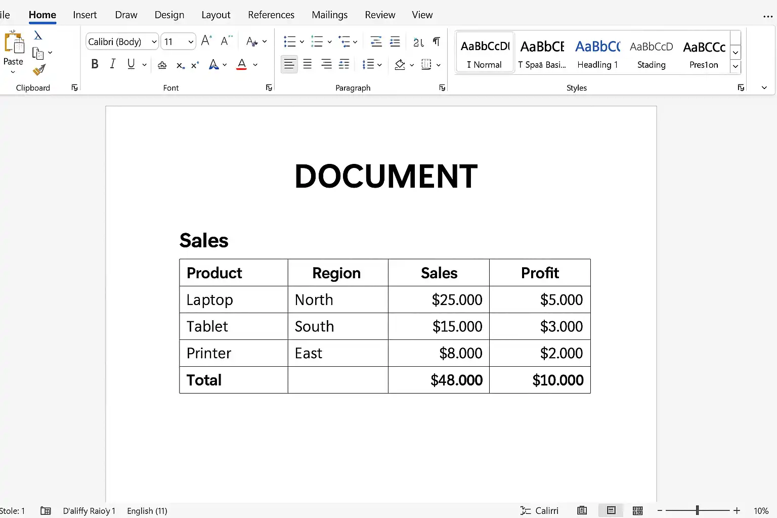Click the Strikethrough icon
The width and height of the screenshot is (777, 518).
click(162, 65)
